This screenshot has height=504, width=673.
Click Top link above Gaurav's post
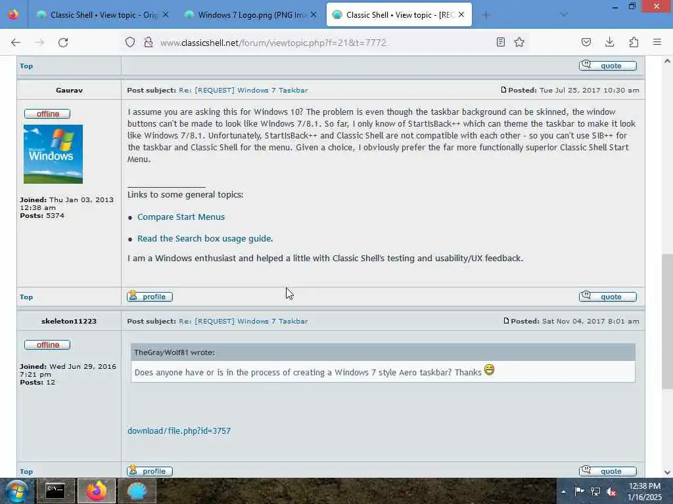click(x=26, y=66)
